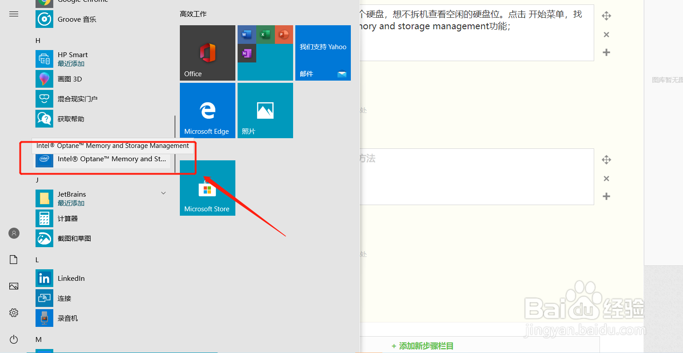Click the first step text editing field

pyautogui.click(x=477, y=33)
